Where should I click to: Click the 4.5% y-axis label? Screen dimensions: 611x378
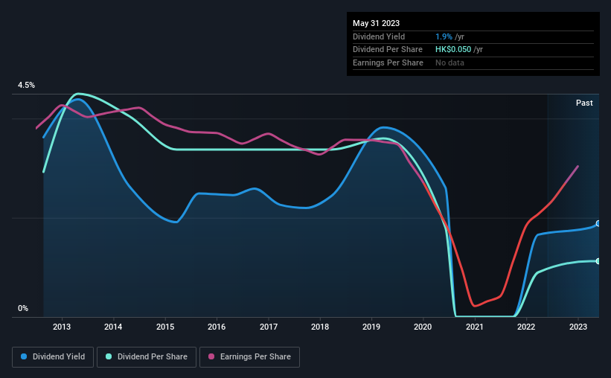tap(27, 86)
